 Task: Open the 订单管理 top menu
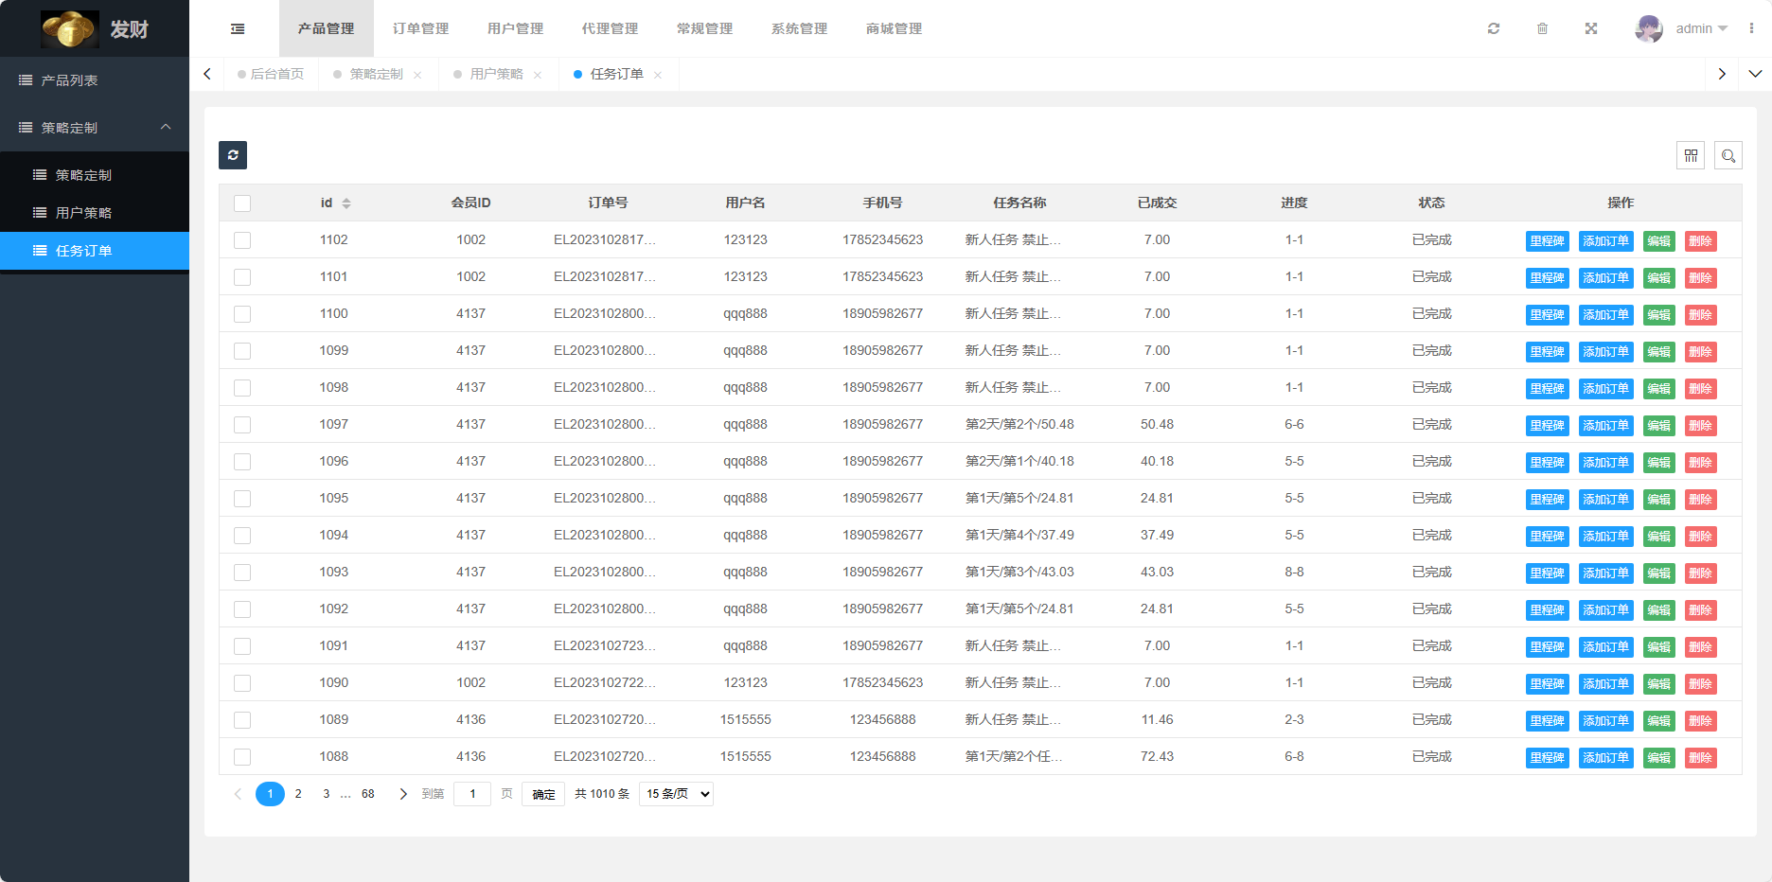pyautogui.click(x=421, y=28)
